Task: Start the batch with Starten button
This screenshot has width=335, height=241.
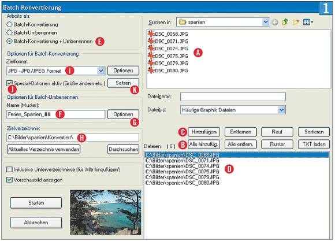Action: (36, 203)
